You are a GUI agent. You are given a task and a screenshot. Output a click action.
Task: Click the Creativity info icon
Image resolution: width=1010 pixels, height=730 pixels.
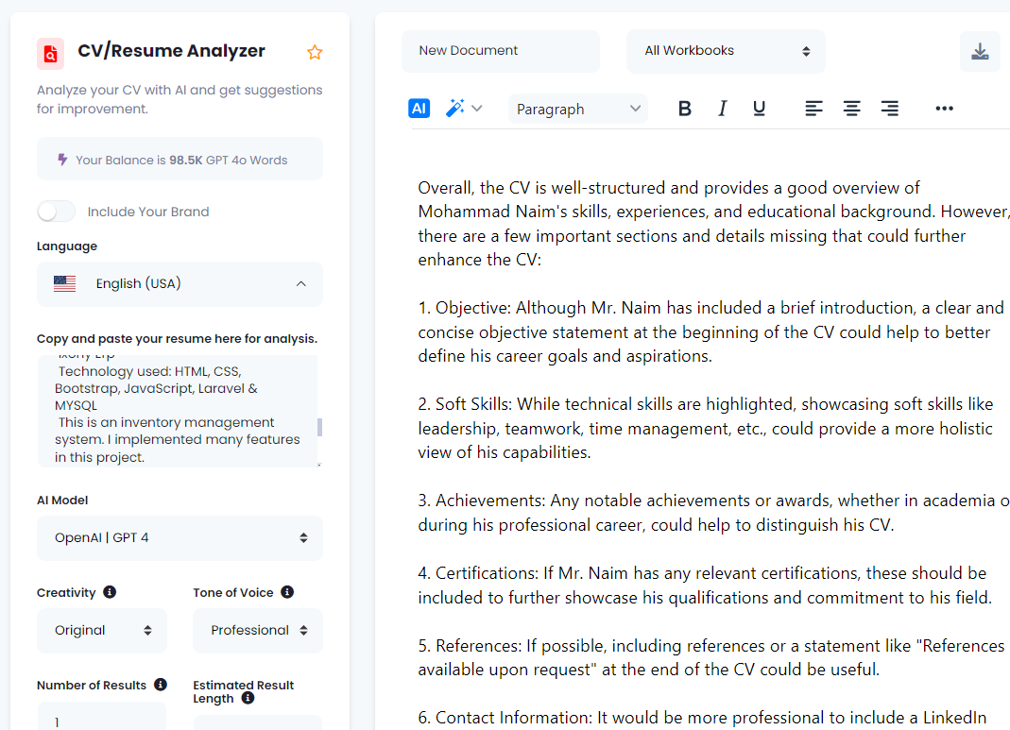pyautogui.click(x=110, y=592)
